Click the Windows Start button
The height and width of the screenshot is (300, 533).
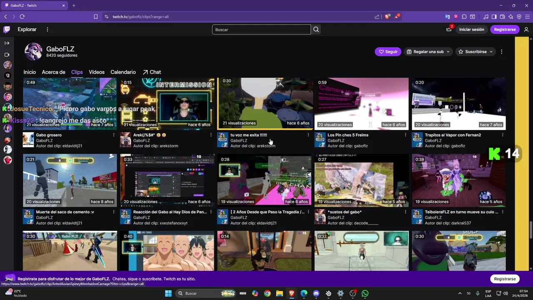click(168, 293)
